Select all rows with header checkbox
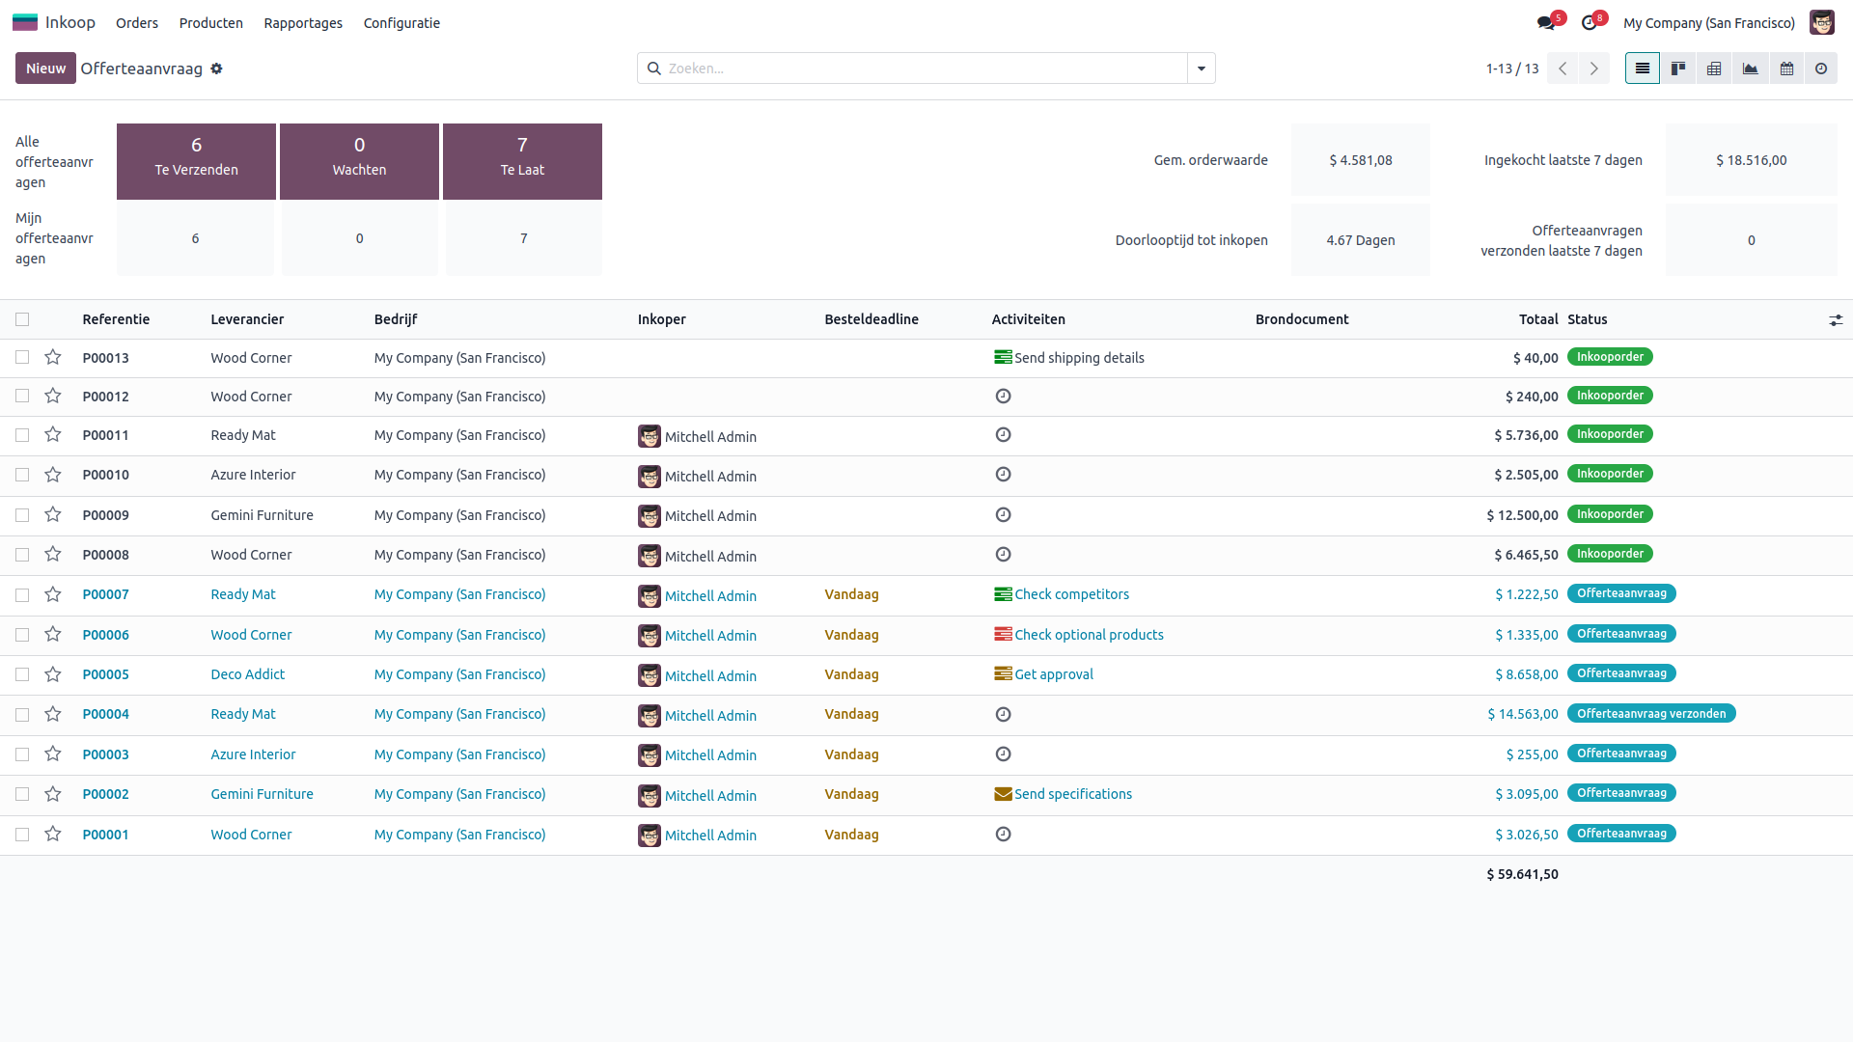The image size is (1853, 1042). click(x=22, y=319)
